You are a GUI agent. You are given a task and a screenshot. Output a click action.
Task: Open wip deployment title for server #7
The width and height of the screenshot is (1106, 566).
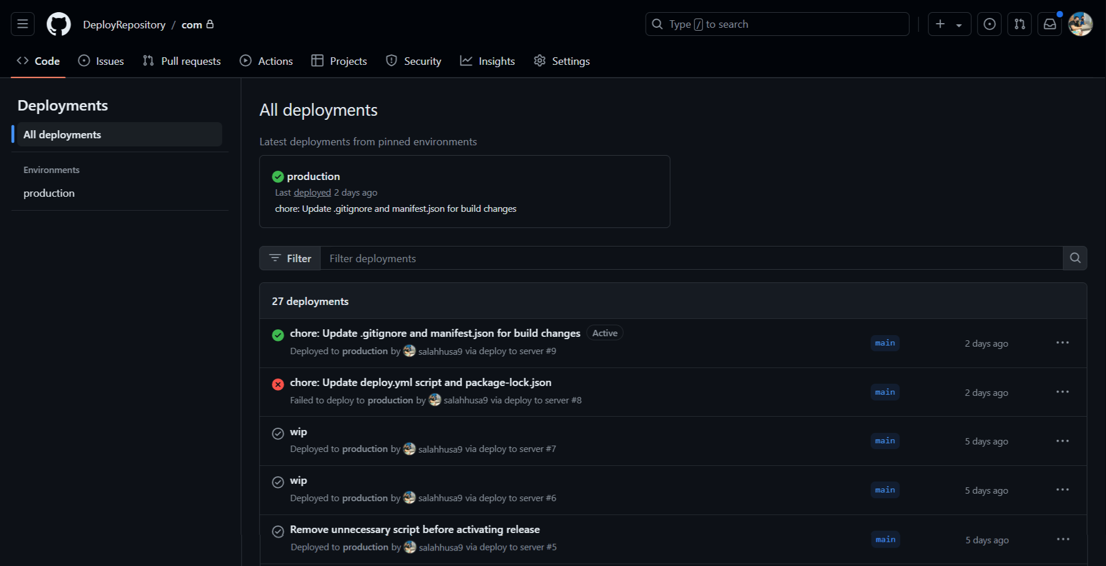tap(298, 432)
